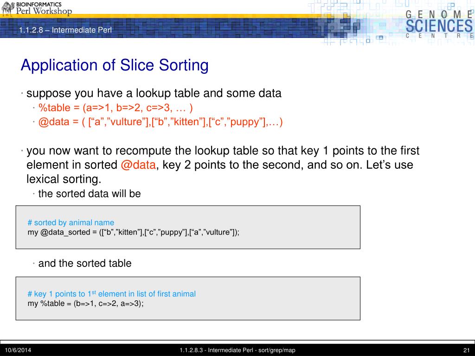Click the '# key 1 points to' comment

(x=111, y=293)
